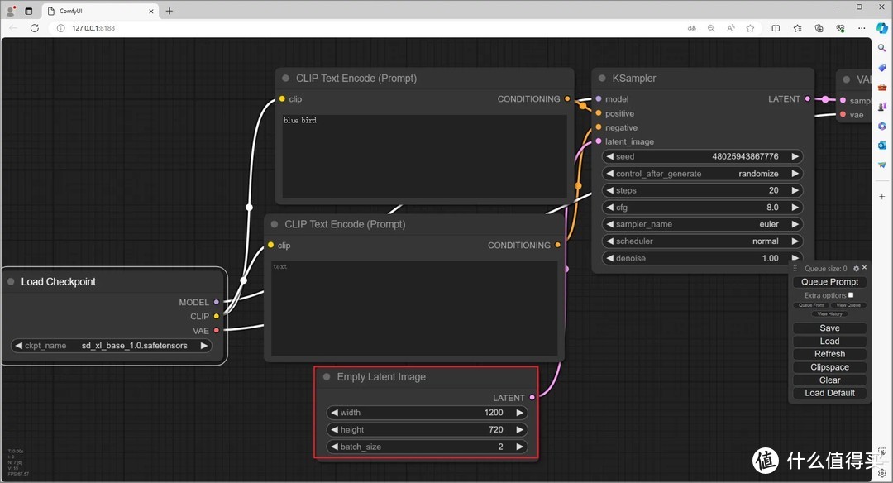893x483 pixels.
Task: Open a new browser tab with the plus
Action: pos(170,11)
